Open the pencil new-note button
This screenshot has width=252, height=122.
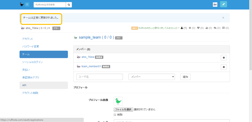pyautogui.click(x=223, y=5)
